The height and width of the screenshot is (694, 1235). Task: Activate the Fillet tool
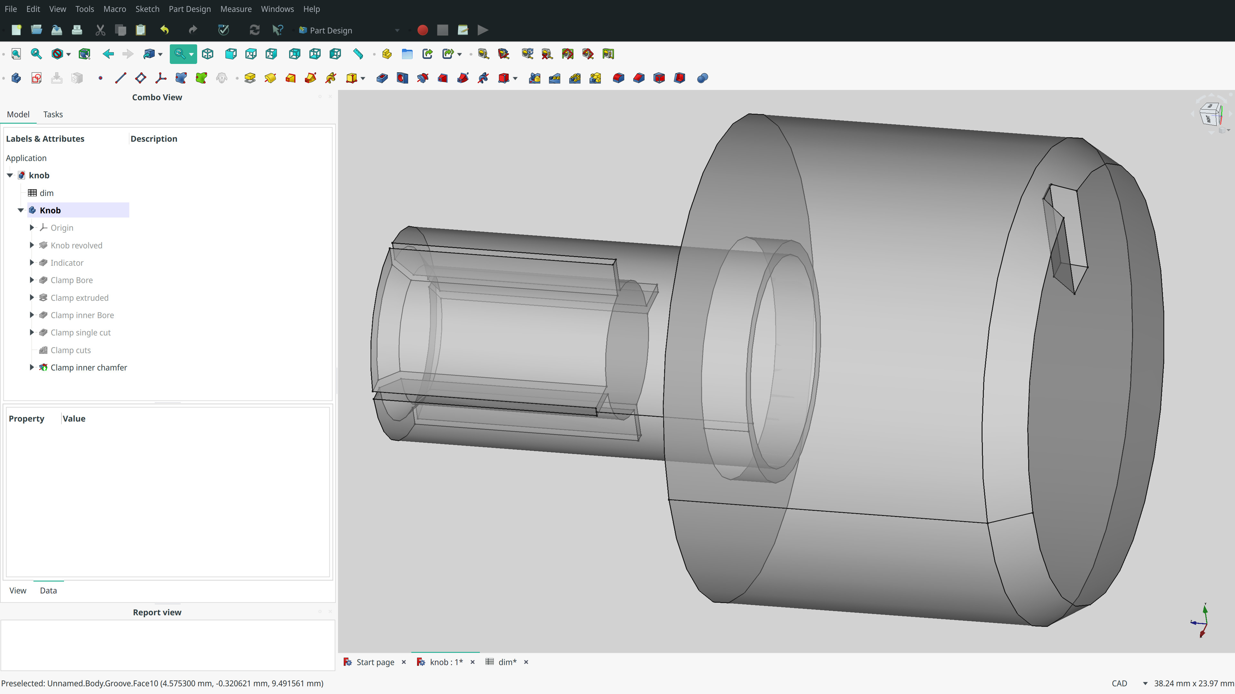point(618,77)
